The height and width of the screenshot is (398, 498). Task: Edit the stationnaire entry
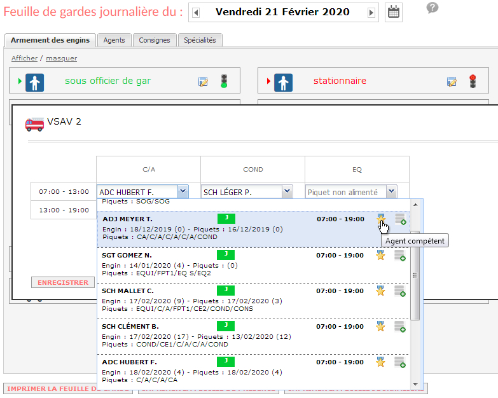(452, 81)
